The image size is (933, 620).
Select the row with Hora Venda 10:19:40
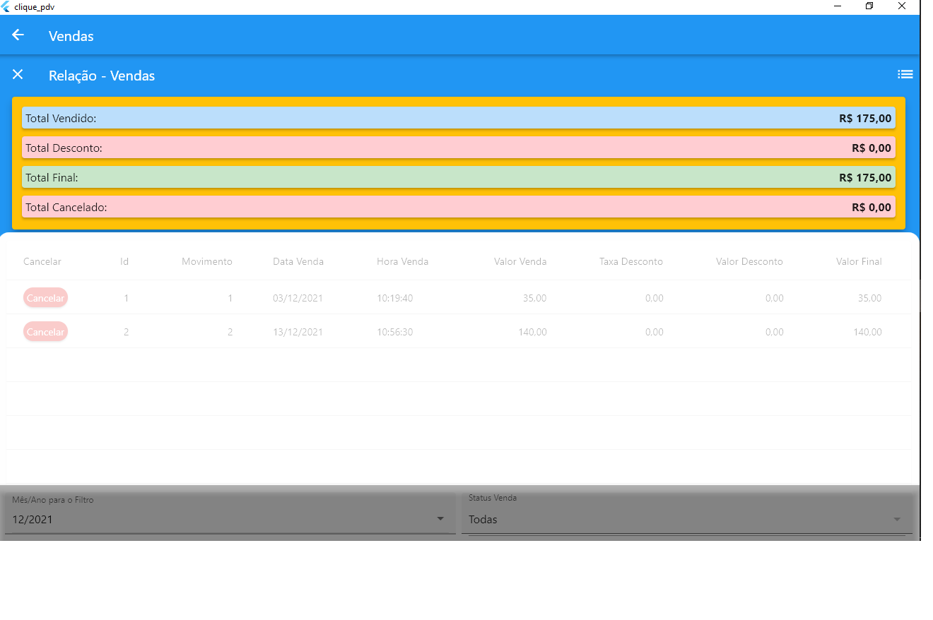394,298
